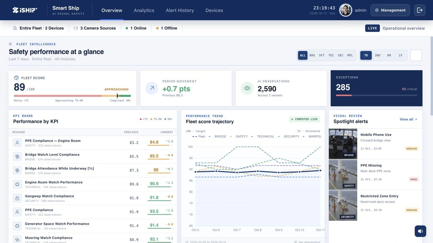
Task: Click the Engine Room Watch Performance chip icon
Action: (17, 184)
